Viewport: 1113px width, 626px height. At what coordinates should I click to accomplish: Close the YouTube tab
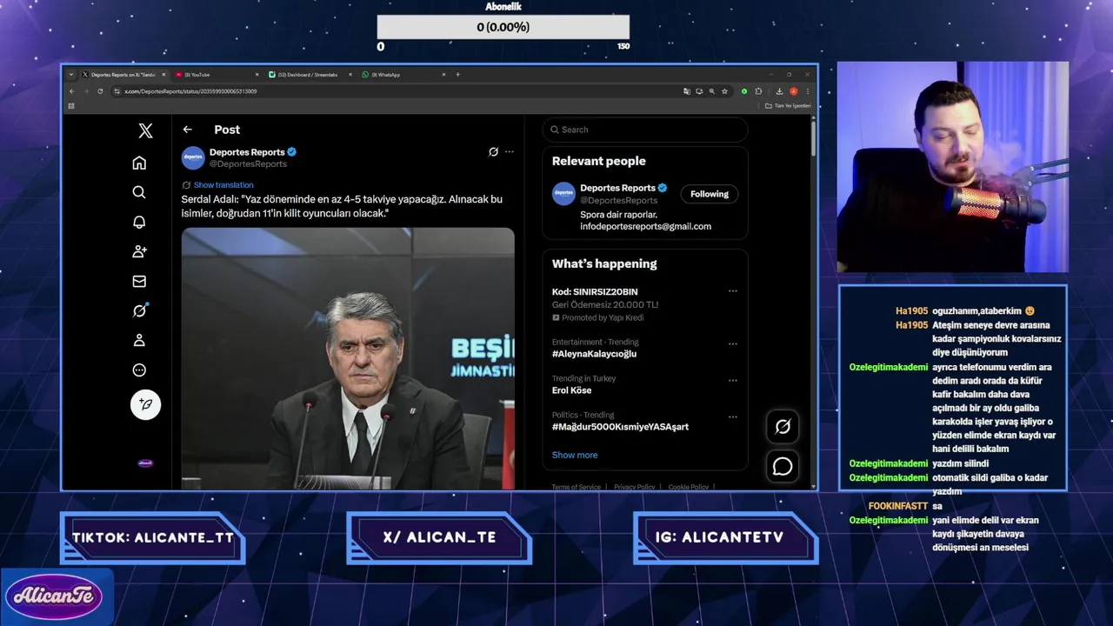[x=257, y=75]
